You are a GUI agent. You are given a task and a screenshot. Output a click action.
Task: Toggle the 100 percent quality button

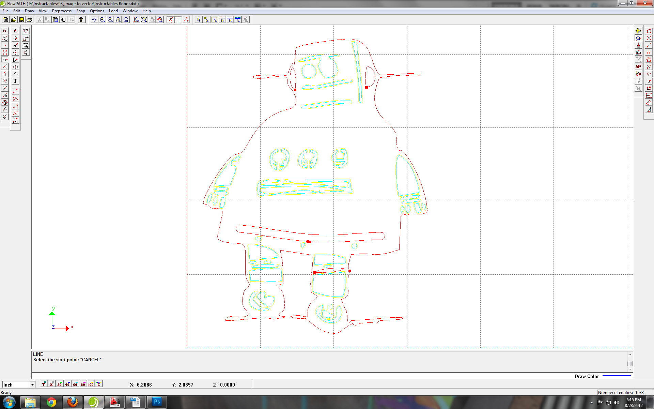tap(91, 384)
